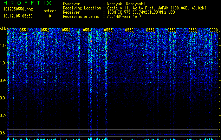The height and width of the screenshot is (140, 221).
Task: Click the 0551 time marker
Action: (24, 30)
